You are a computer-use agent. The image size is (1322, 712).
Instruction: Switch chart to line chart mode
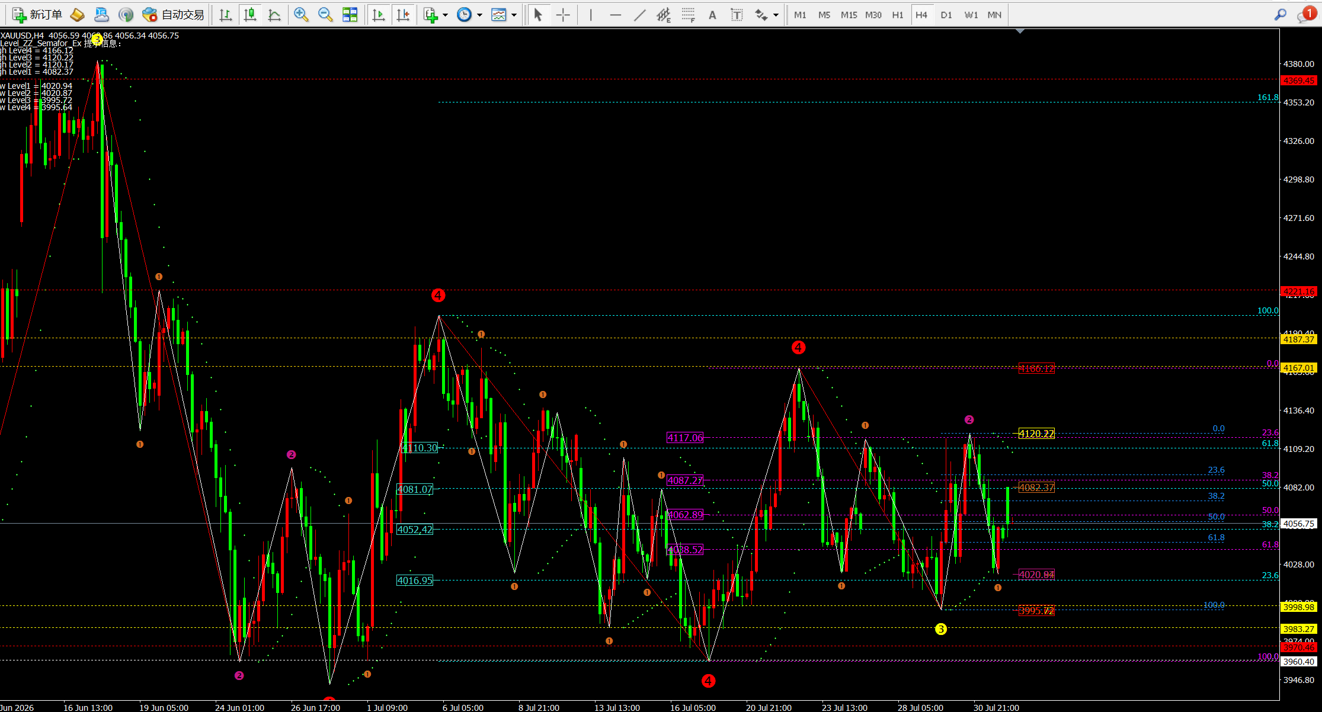(x=274, y=15)
